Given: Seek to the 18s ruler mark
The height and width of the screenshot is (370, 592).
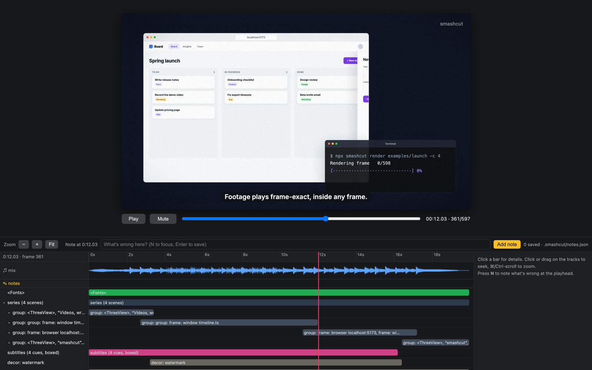Looking at the screenshot, I should click(x=437, y=255).
